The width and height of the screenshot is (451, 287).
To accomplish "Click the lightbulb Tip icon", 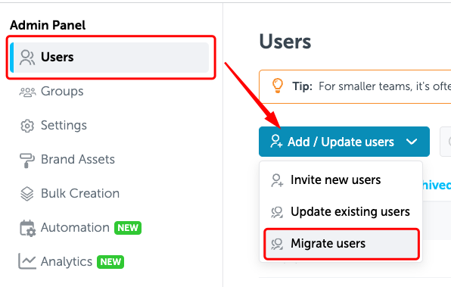I will [x=278, y=86].
